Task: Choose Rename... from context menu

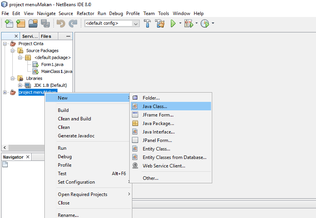Action: [x=88, y=215]
